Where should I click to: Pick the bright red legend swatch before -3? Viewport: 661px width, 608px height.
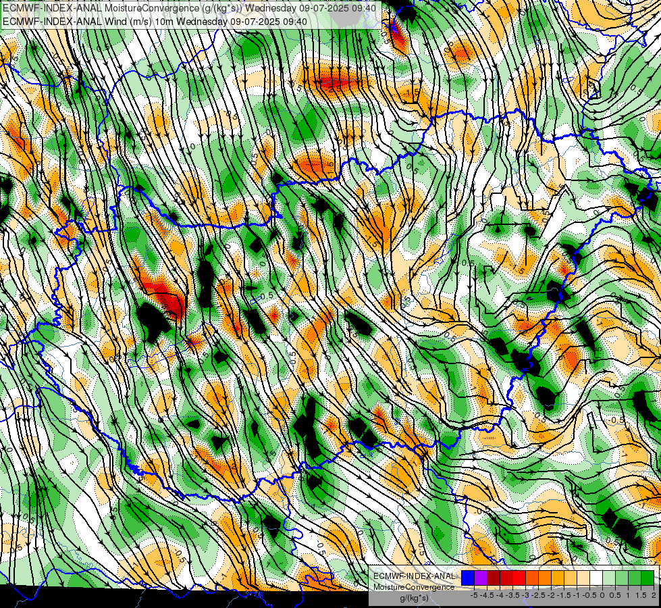pos(519,578)
